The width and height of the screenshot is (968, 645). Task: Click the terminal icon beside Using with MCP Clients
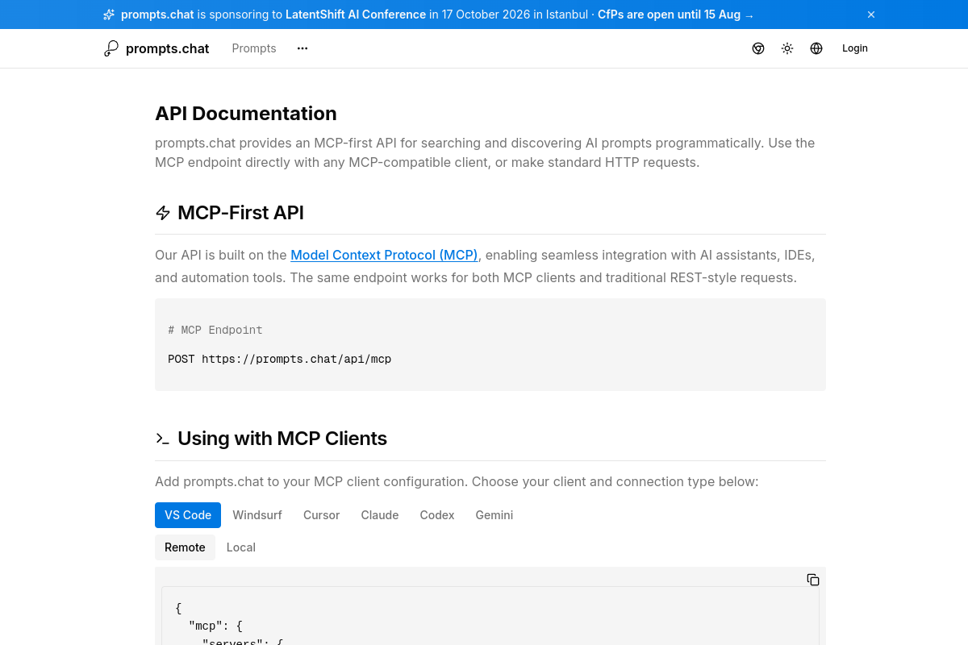coord(163,439)
